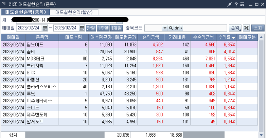Click the 매도수량 column header
This screenshot has height=138, width=266.
(x=74, y=38)
